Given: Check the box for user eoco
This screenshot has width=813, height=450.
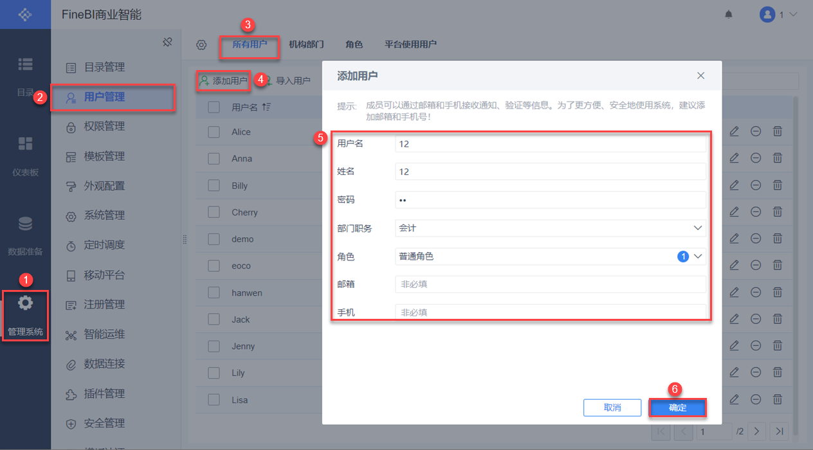Looking at the screenshot, I should click(x=214, y=265).
